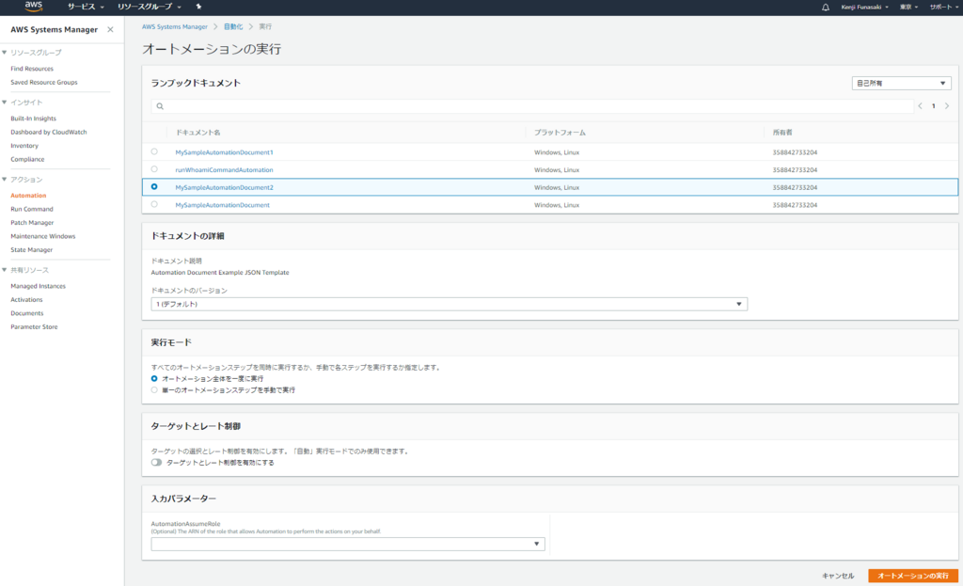Click the キャンセル button

click(x=838, y=577)
